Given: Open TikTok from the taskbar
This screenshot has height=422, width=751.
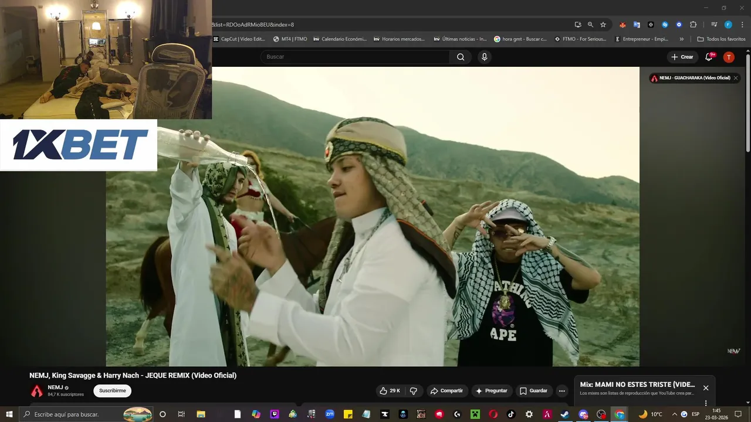Looking at the screenshot, I should 511,414.
